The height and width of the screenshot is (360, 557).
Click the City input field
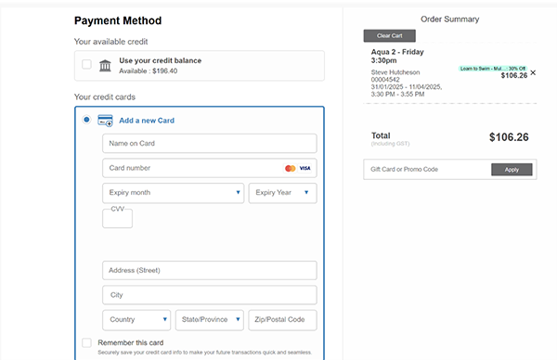pos(210,295)
